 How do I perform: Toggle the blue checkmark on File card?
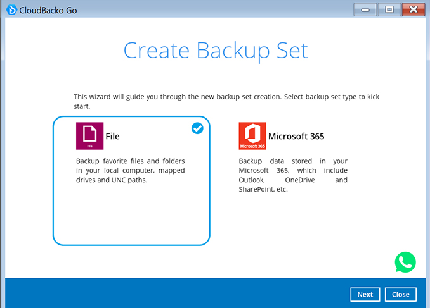click(x=197, y=128)
